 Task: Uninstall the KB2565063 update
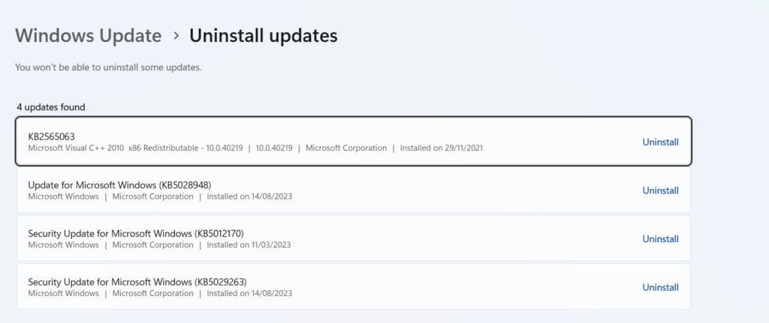pyautogui.click(x=660, y=142)
